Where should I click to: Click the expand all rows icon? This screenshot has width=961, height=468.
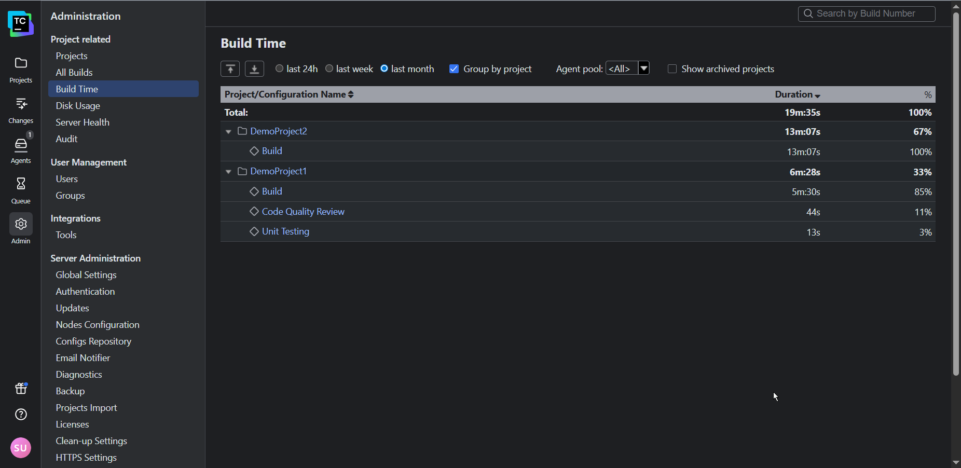pyautogui.click(x=254, y=69)
